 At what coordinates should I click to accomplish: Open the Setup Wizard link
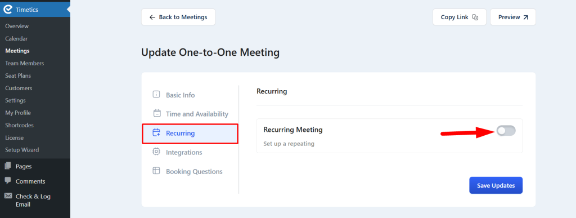(22, 150)
